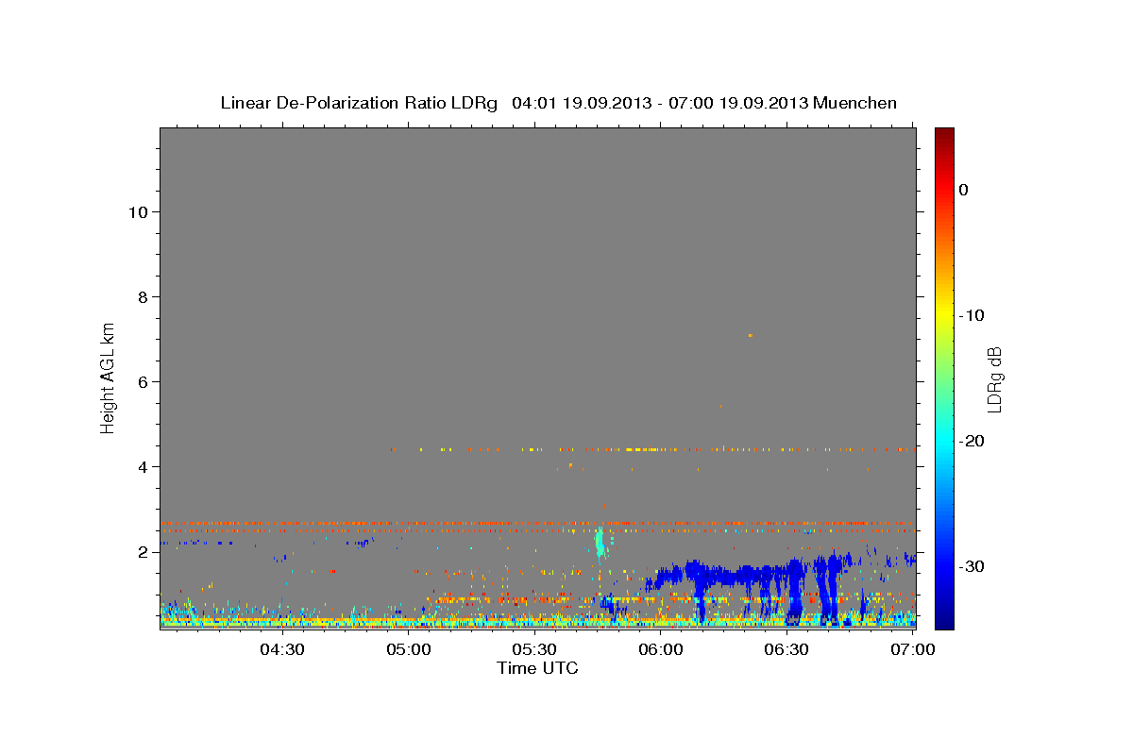Click the colorbar value label -20
Image resolution: width=1133 pixels, height=755 pixels.
(x=972, y=441)
